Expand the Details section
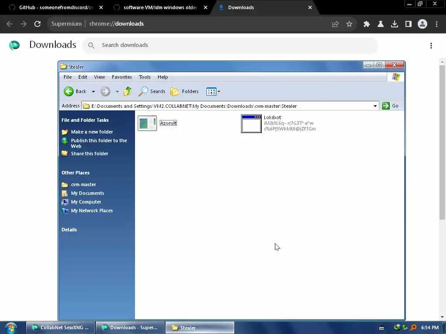446x334 pixels. point(69,230)
